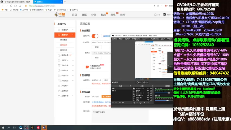
Task: Click 修改 next to live preview schedule
Action: pyautogui.click(x=106, y=80)
